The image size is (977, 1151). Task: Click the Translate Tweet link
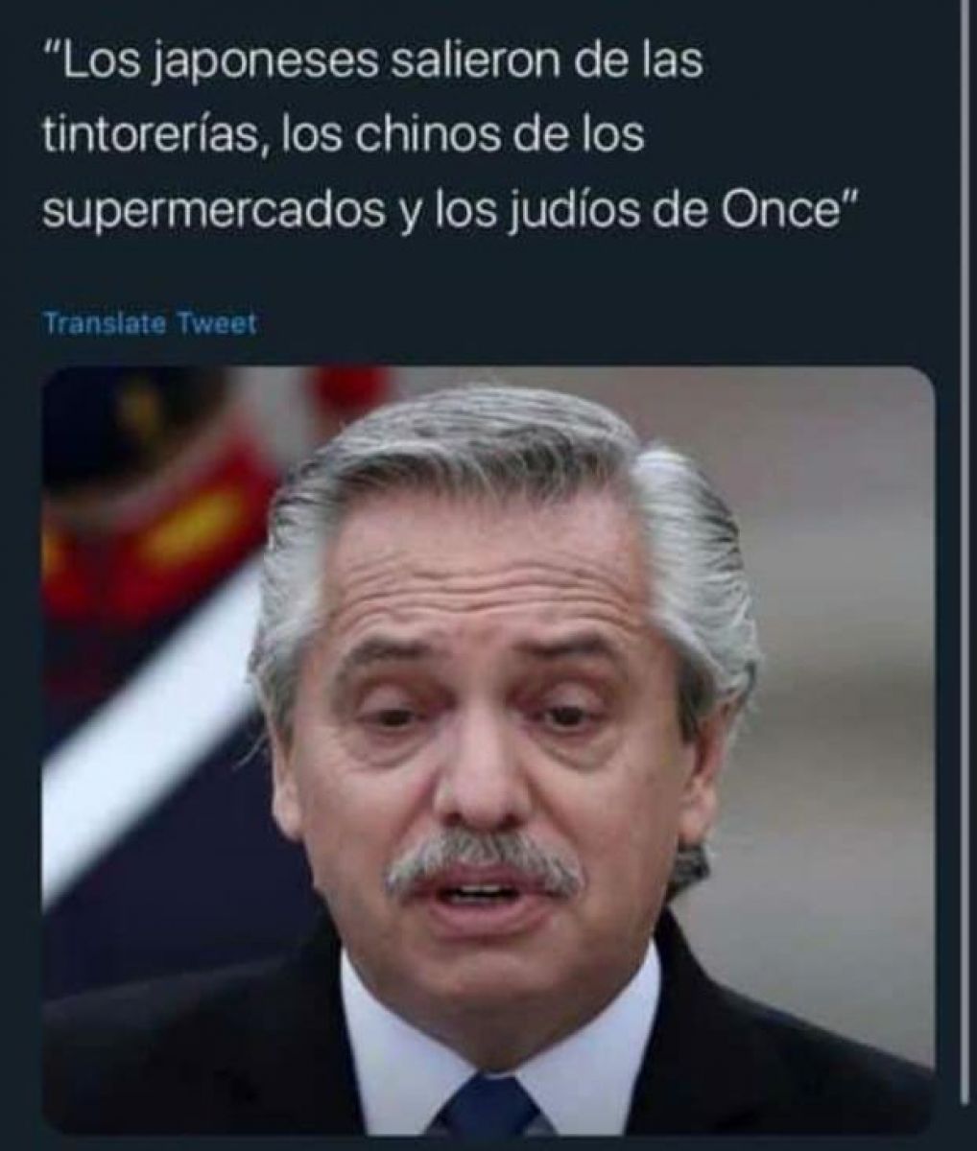point(151,323)
